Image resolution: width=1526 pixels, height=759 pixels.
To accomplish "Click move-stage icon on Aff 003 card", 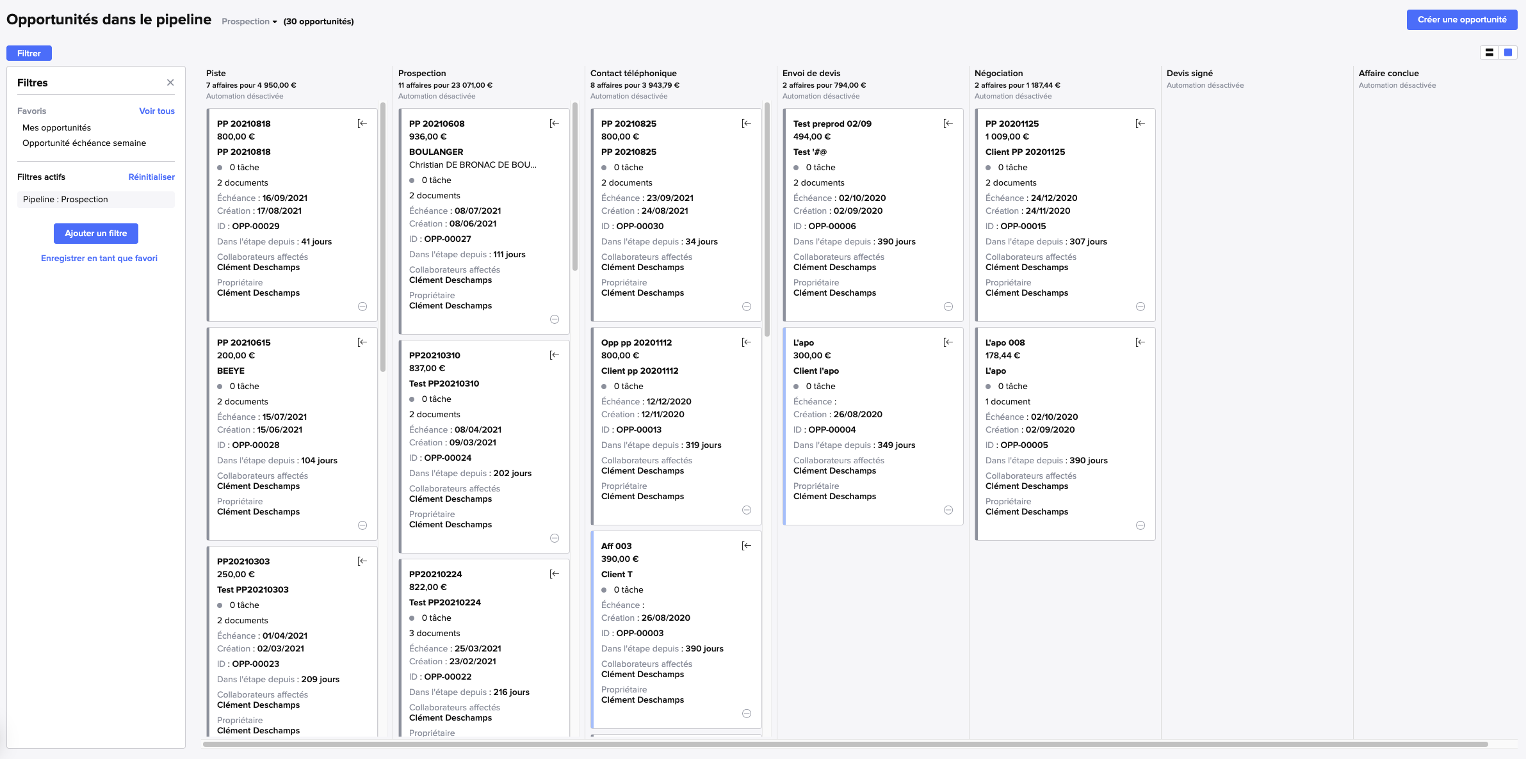I will click(747, 546).
